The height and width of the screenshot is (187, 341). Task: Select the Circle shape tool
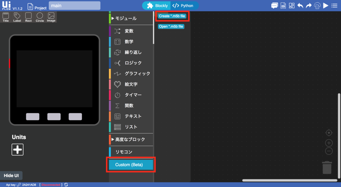(40, 17)
